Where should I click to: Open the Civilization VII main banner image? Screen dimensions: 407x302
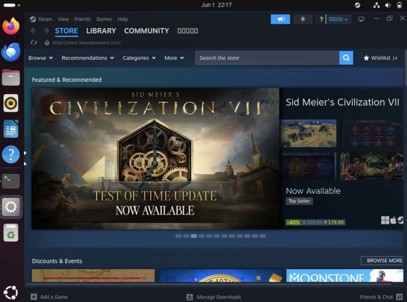pyautogui.click(x=155, y=158)
